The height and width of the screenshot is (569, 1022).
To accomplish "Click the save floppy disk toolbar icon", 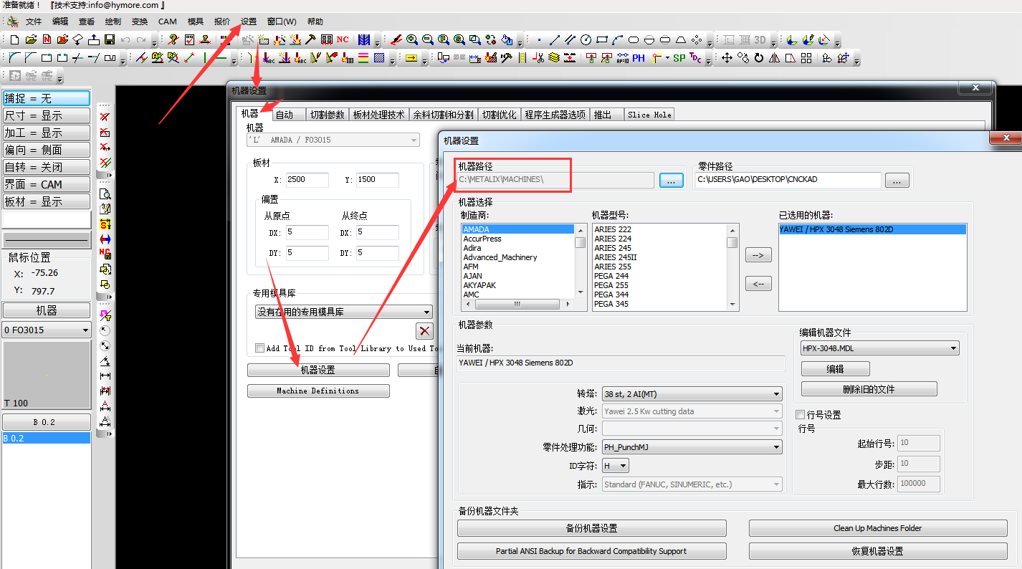I will pyautogui.click(x=110, y=39).
